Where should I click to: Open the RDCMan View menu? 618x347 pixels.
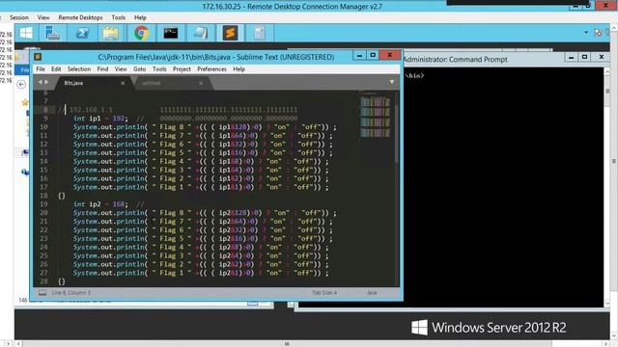[x=43, y=17]
